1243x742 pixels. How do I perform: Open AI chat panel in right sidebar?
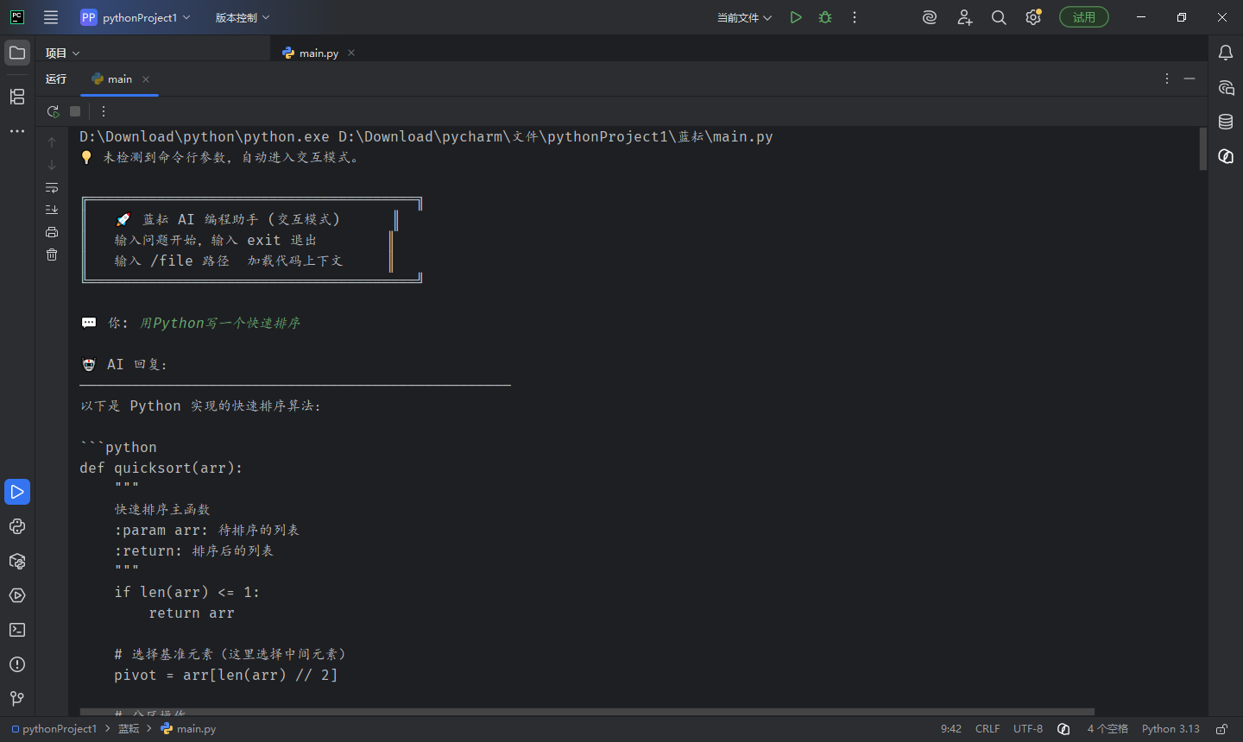click(1226, 87)
